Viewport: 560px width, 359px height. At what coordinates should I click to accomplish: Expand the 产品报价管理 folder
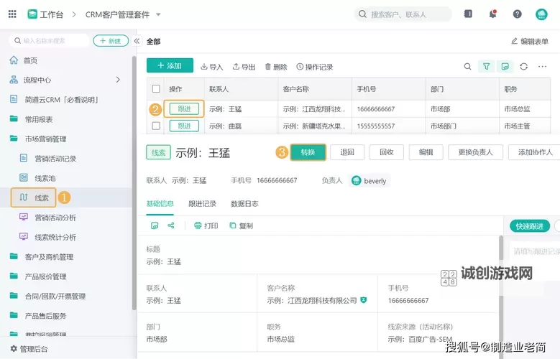pyautogui.click(x=45, y=276)
